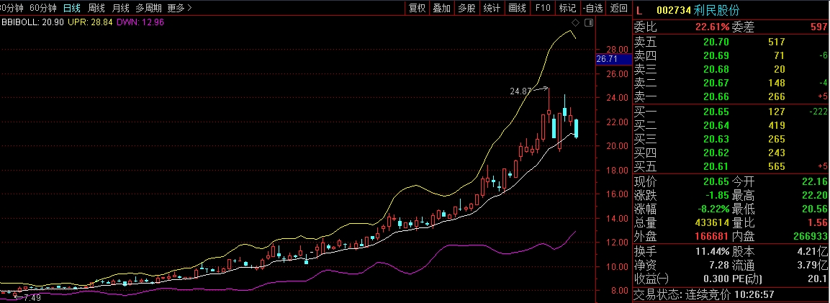This screenshot has width=830, height=303.
Task: Click the 7.49 low price annotation
Action: [32, 298]
